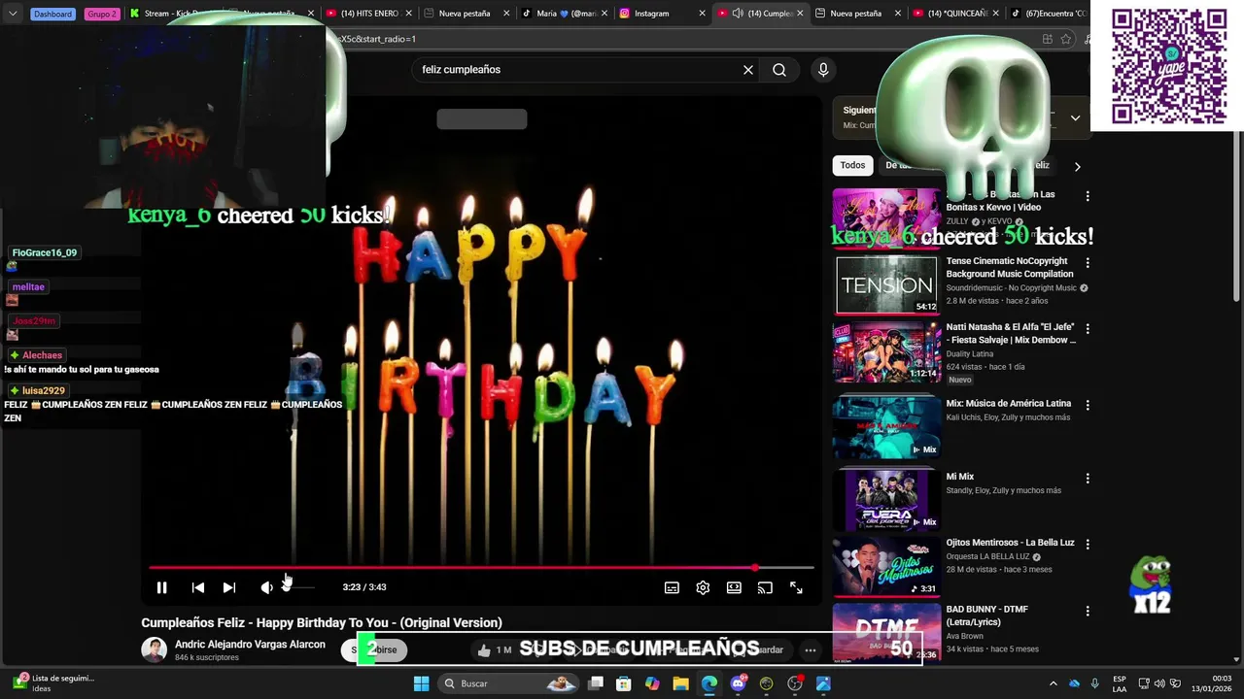Switch to the 'Stream - Kick' tab
This screenshot has width=1244, height=699.
[173, 14]
